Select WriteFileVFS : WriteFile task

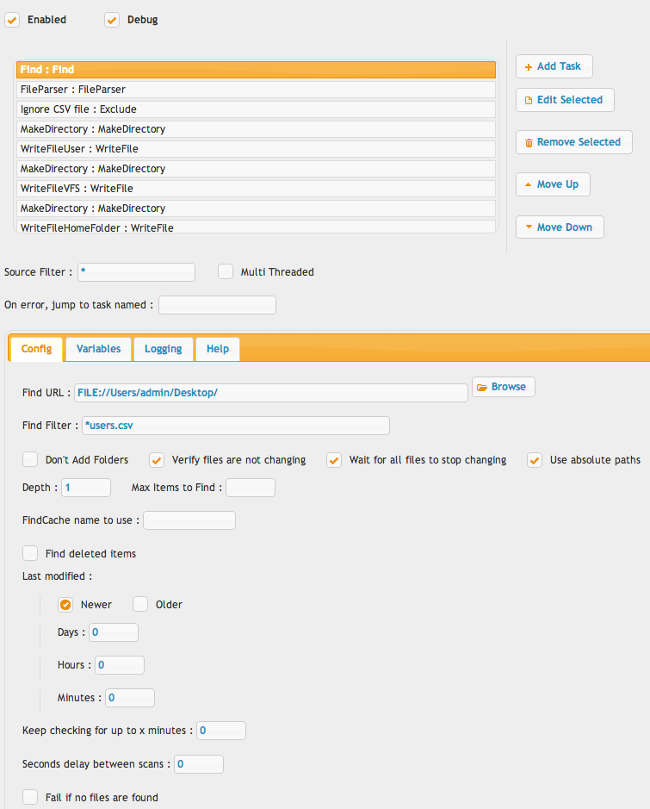pyautogui.click(x=256, y=189)
